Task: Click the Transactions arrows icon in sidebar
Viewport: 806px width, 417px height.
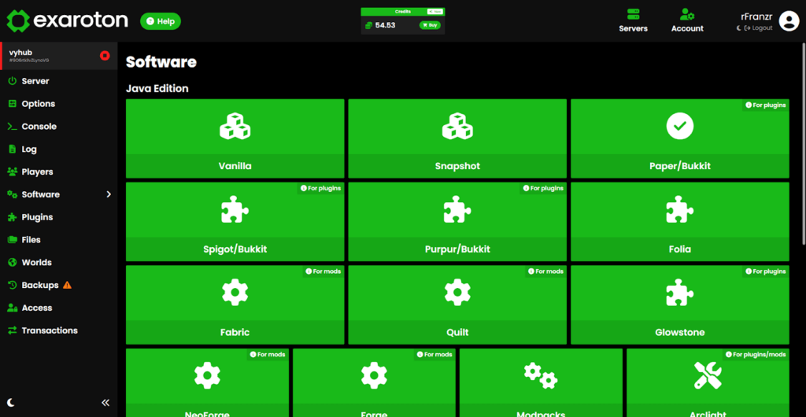Action: [x=13, y=330]
